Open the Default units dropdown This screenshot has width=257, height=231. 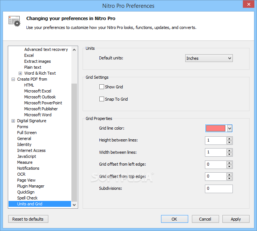(x=209, y=58)
